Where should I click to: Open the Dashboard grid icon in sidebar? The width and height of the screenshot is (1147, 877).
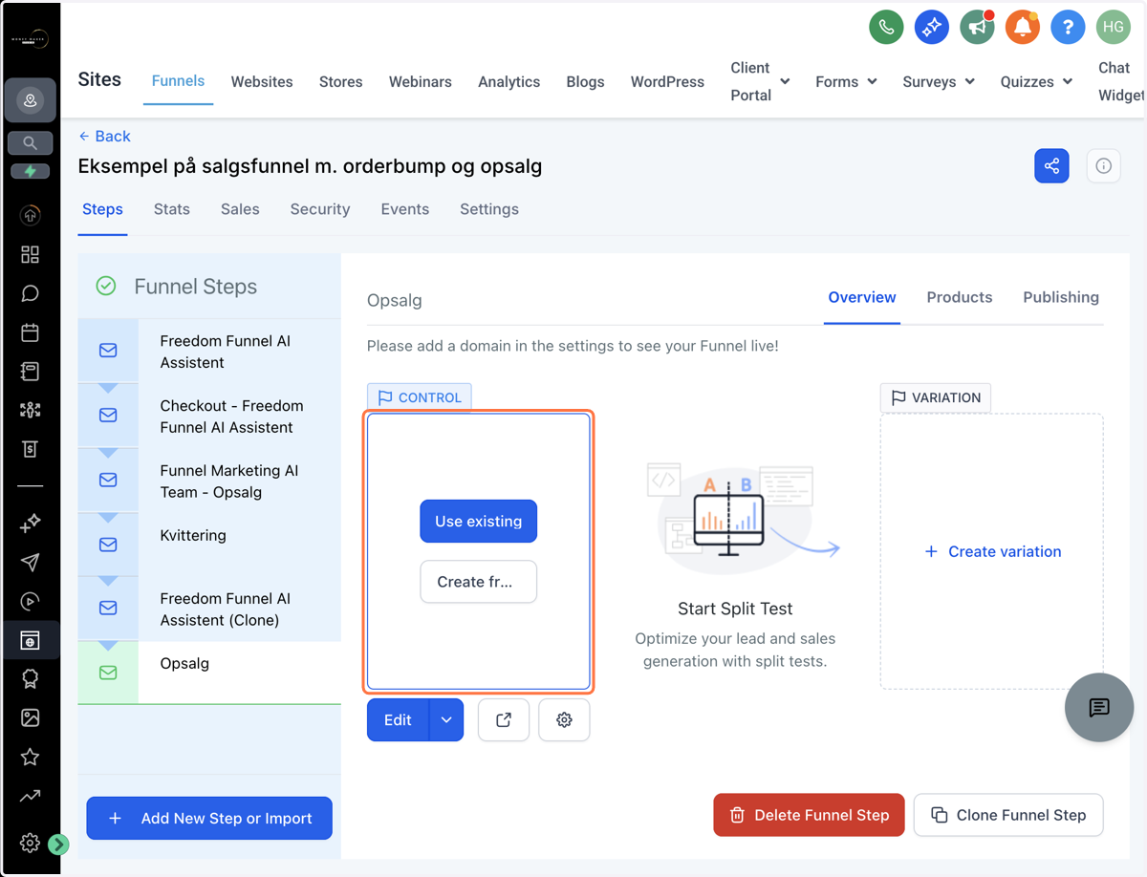(30, 254)
